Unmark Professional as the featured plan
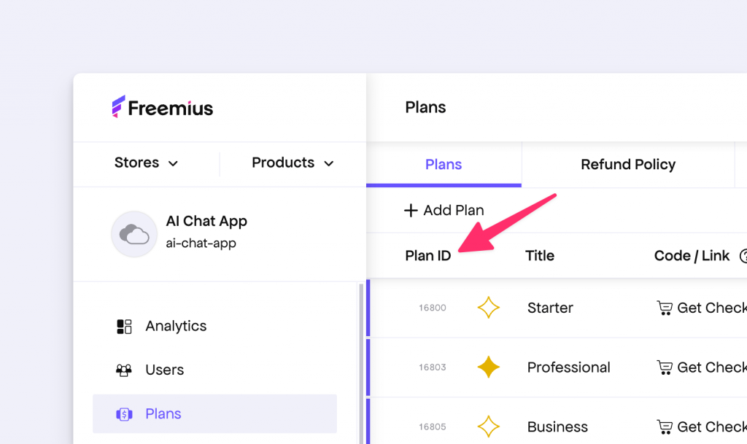This screenshot has width=747, height=444. (x=489, y=367)
